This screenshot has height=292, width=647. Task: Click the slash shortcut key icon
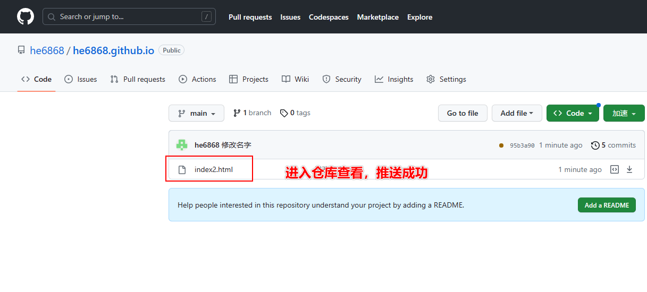[x=206, y=16]
